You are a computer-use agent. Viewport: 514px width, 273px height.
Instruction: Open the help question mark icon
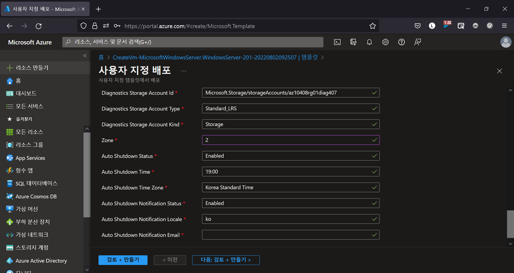point(401,42)
